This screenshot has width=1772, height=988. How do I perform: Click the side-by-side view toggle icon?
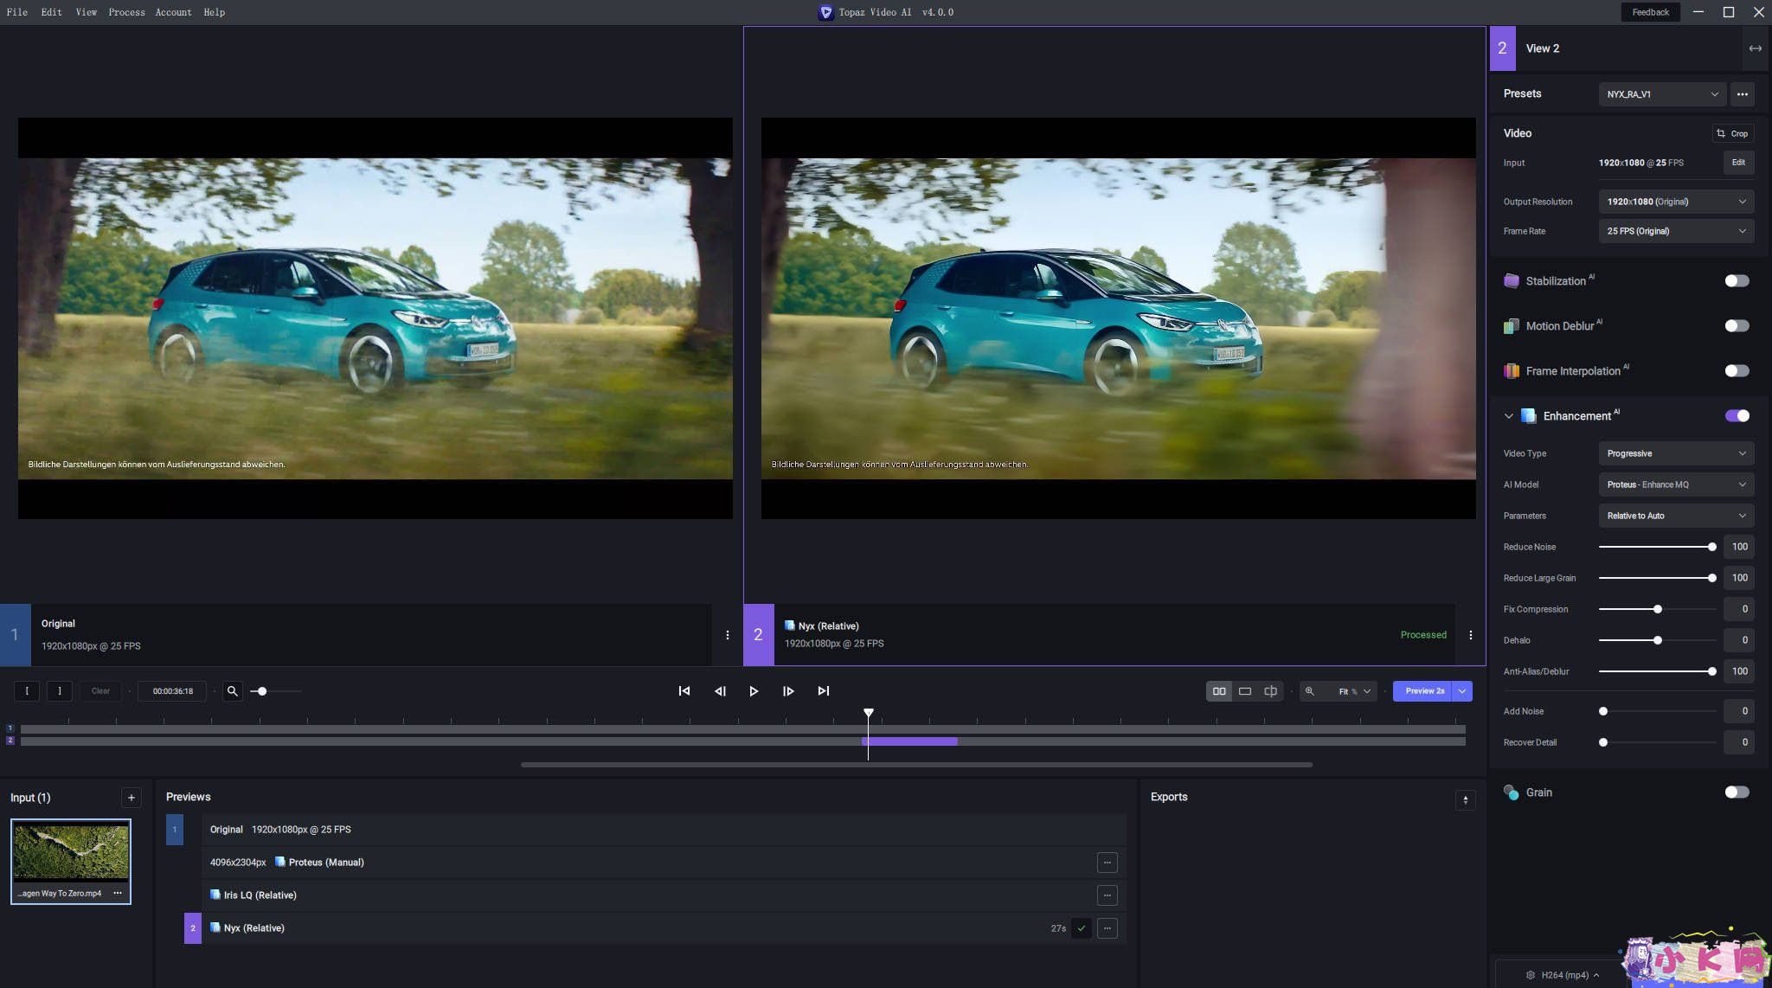pos(1218,691)
